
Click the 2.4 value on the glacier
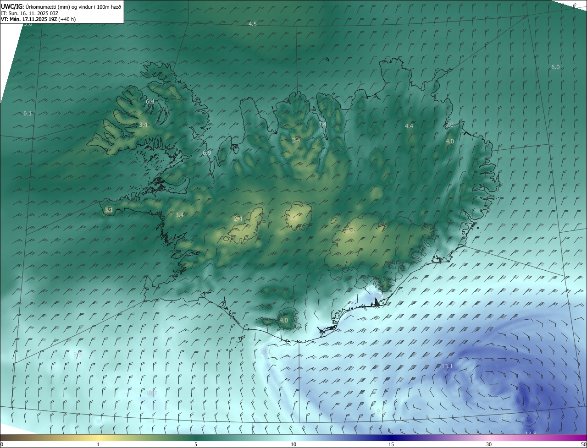pyautogui.click(x=238, y=219)
